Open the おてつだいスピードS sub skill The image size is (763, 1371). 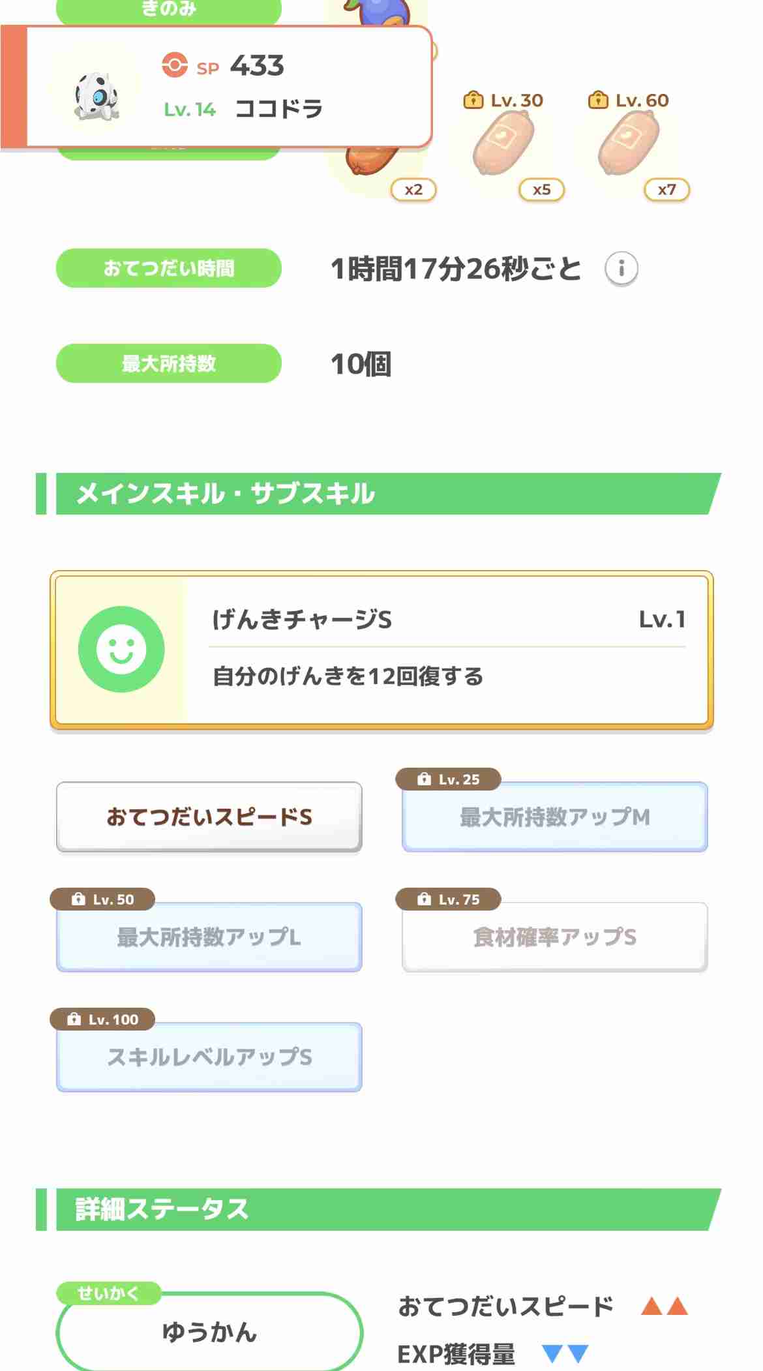pos(209,817)
